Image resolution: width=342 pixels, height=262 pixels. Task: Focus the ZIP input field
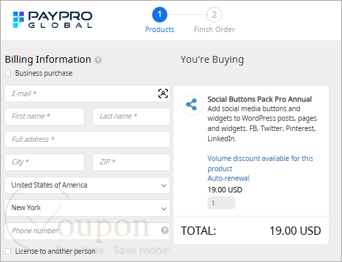tap(131, 162)
